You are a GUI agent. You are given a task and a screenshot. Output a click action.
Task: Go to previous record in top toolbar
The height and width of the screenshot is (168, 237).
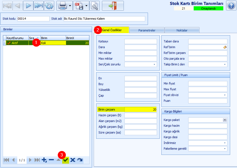[x=18, y=6]
